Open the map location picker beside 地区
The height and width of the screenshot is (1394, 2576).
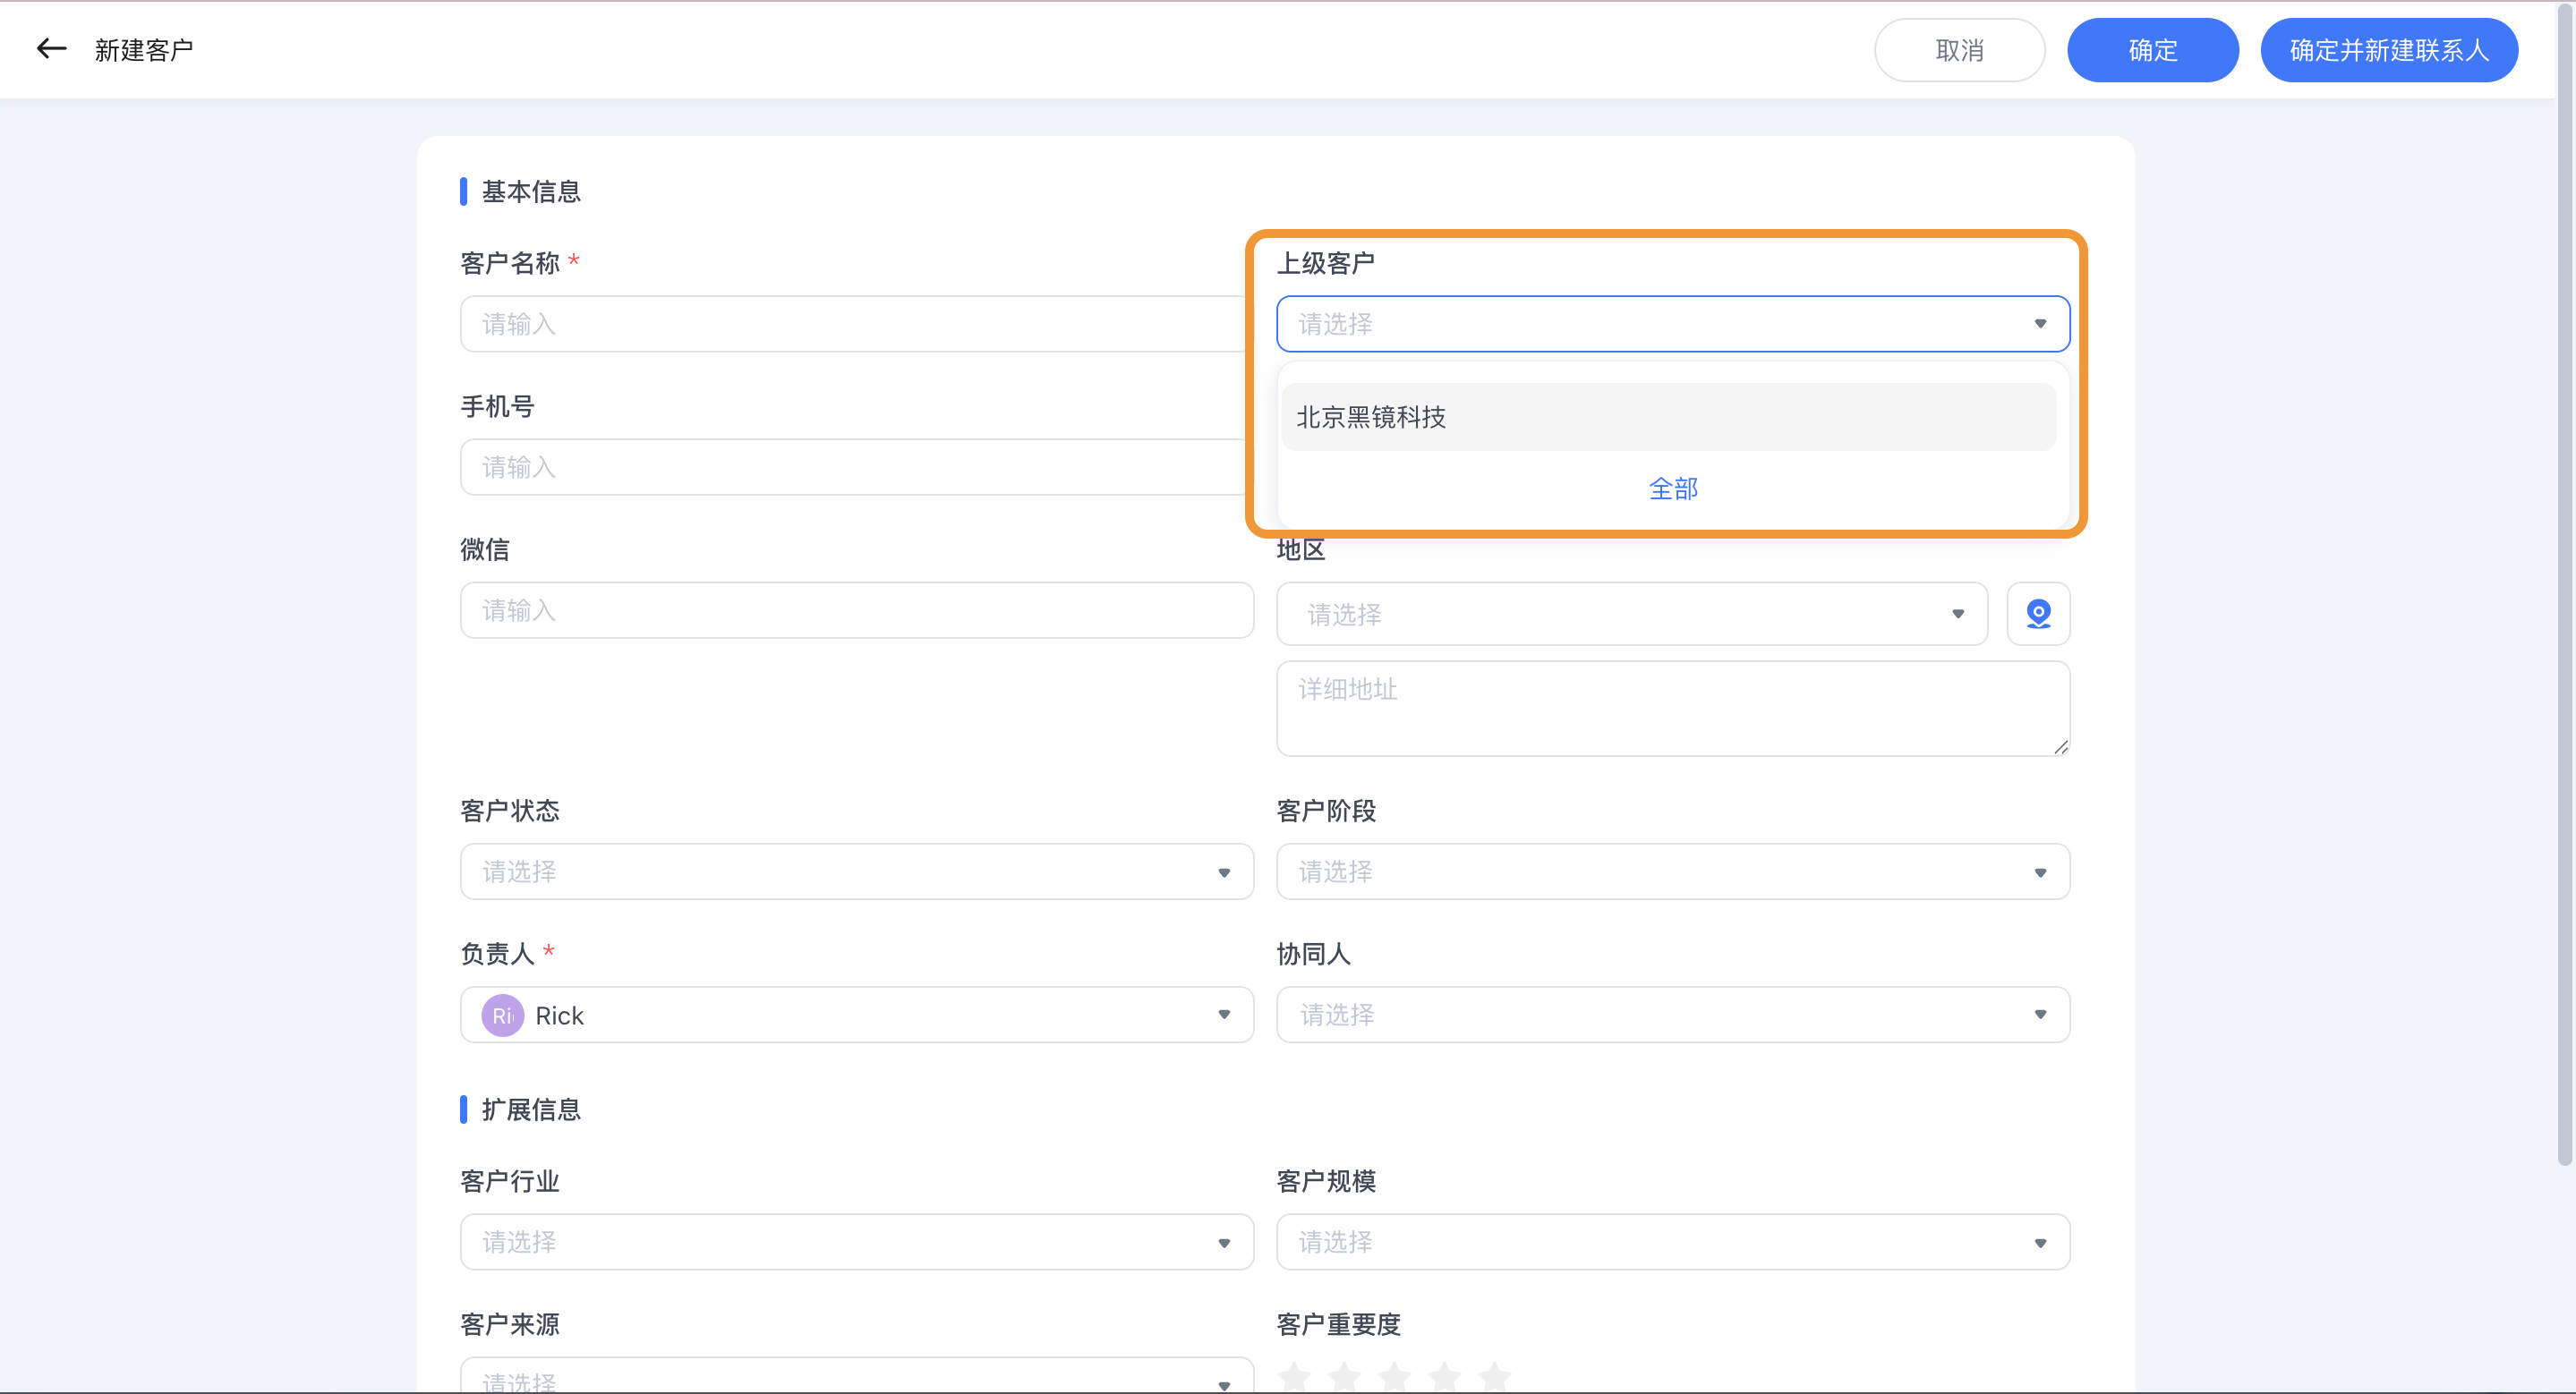[2038, 613]
